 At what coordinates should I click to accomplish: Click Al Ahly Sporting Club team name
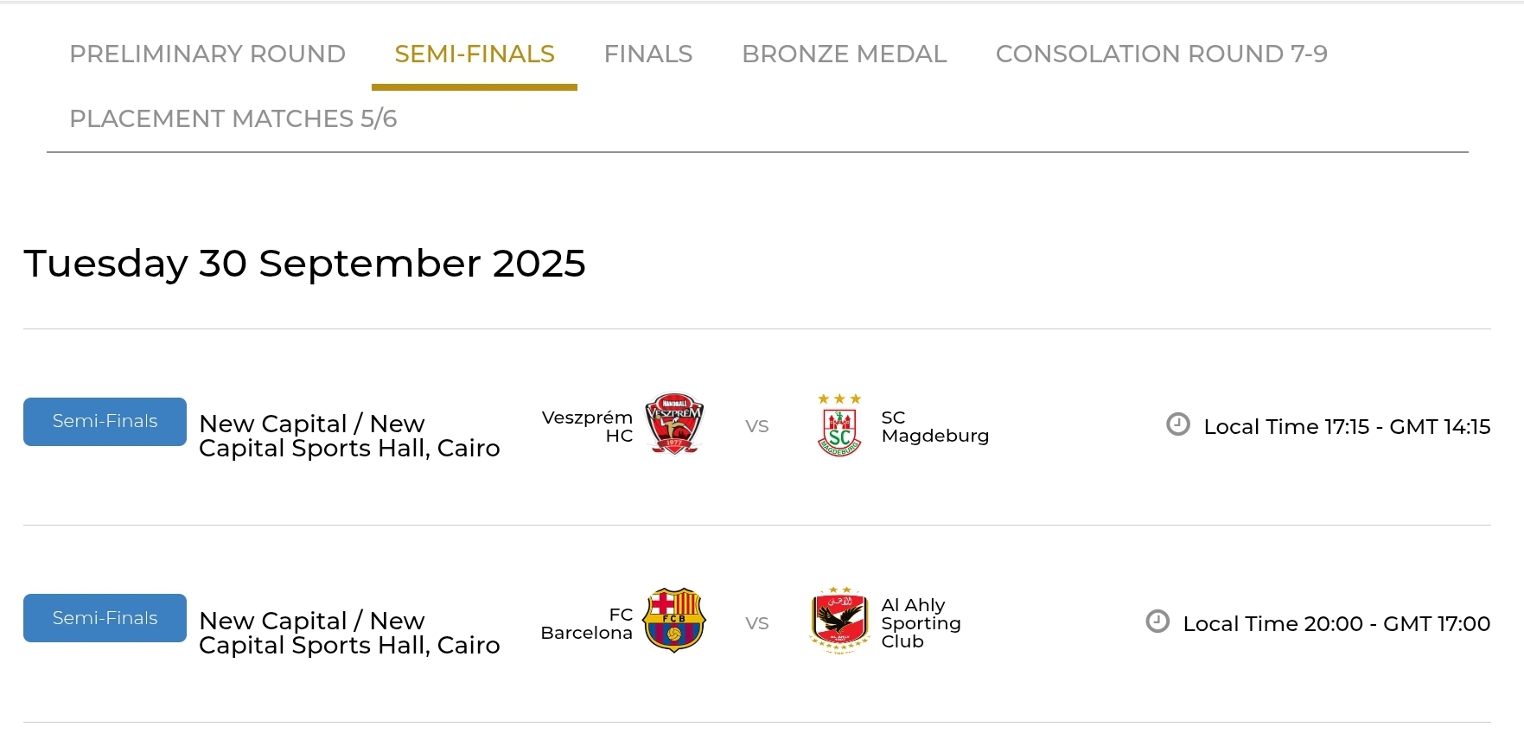point(920,623)
